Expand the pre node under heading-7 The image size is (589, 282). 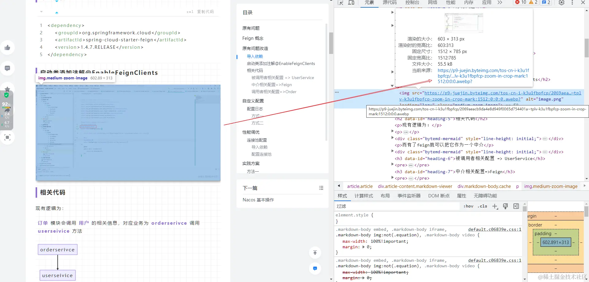(392, 177)
